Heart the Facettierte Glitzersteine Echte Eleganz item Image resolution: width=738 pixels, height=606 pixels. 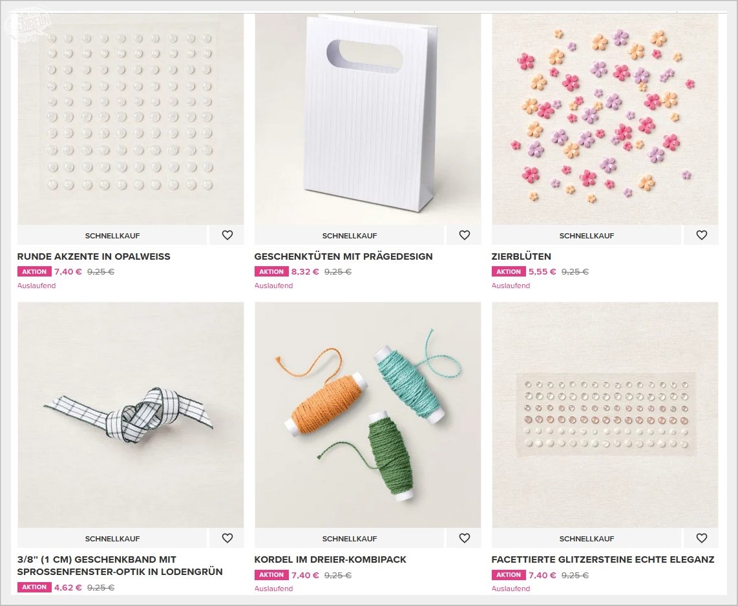[x=702, y=538]
